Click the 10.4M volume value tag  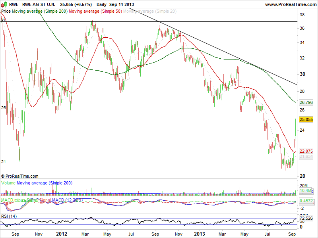305,191
